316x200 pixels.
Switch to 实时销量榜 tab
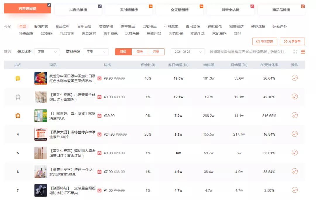pyautogui.click(x=129, y=9)
